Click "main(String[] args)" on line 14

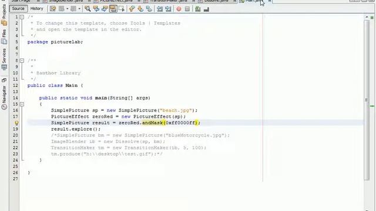click(x=123, y=98)
